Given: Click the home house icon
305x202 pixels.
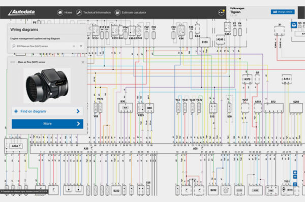Looking at the screenshot, I should click(60, 12).
